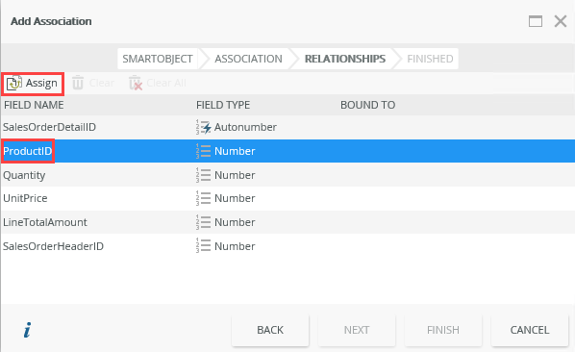This screenshot has height=352, width=575.
Task: Click the BOUND TO column header
Action: (368, 105)
